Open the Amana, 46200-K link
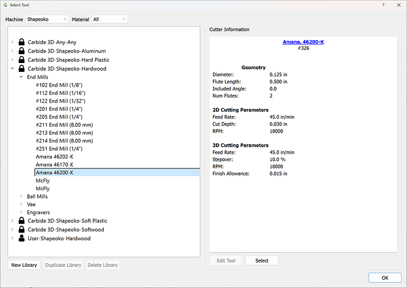This screenshot has width=407, height=288. click(304, 41)
